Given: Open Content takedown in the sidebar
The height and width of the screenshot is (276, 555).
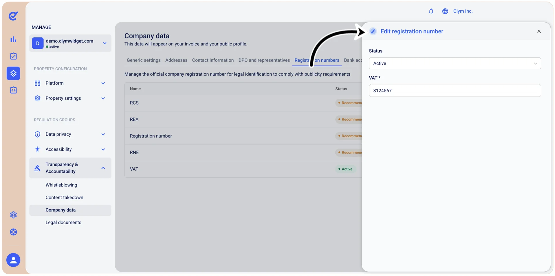Looking at the screenshot, I should pos(64,197).
